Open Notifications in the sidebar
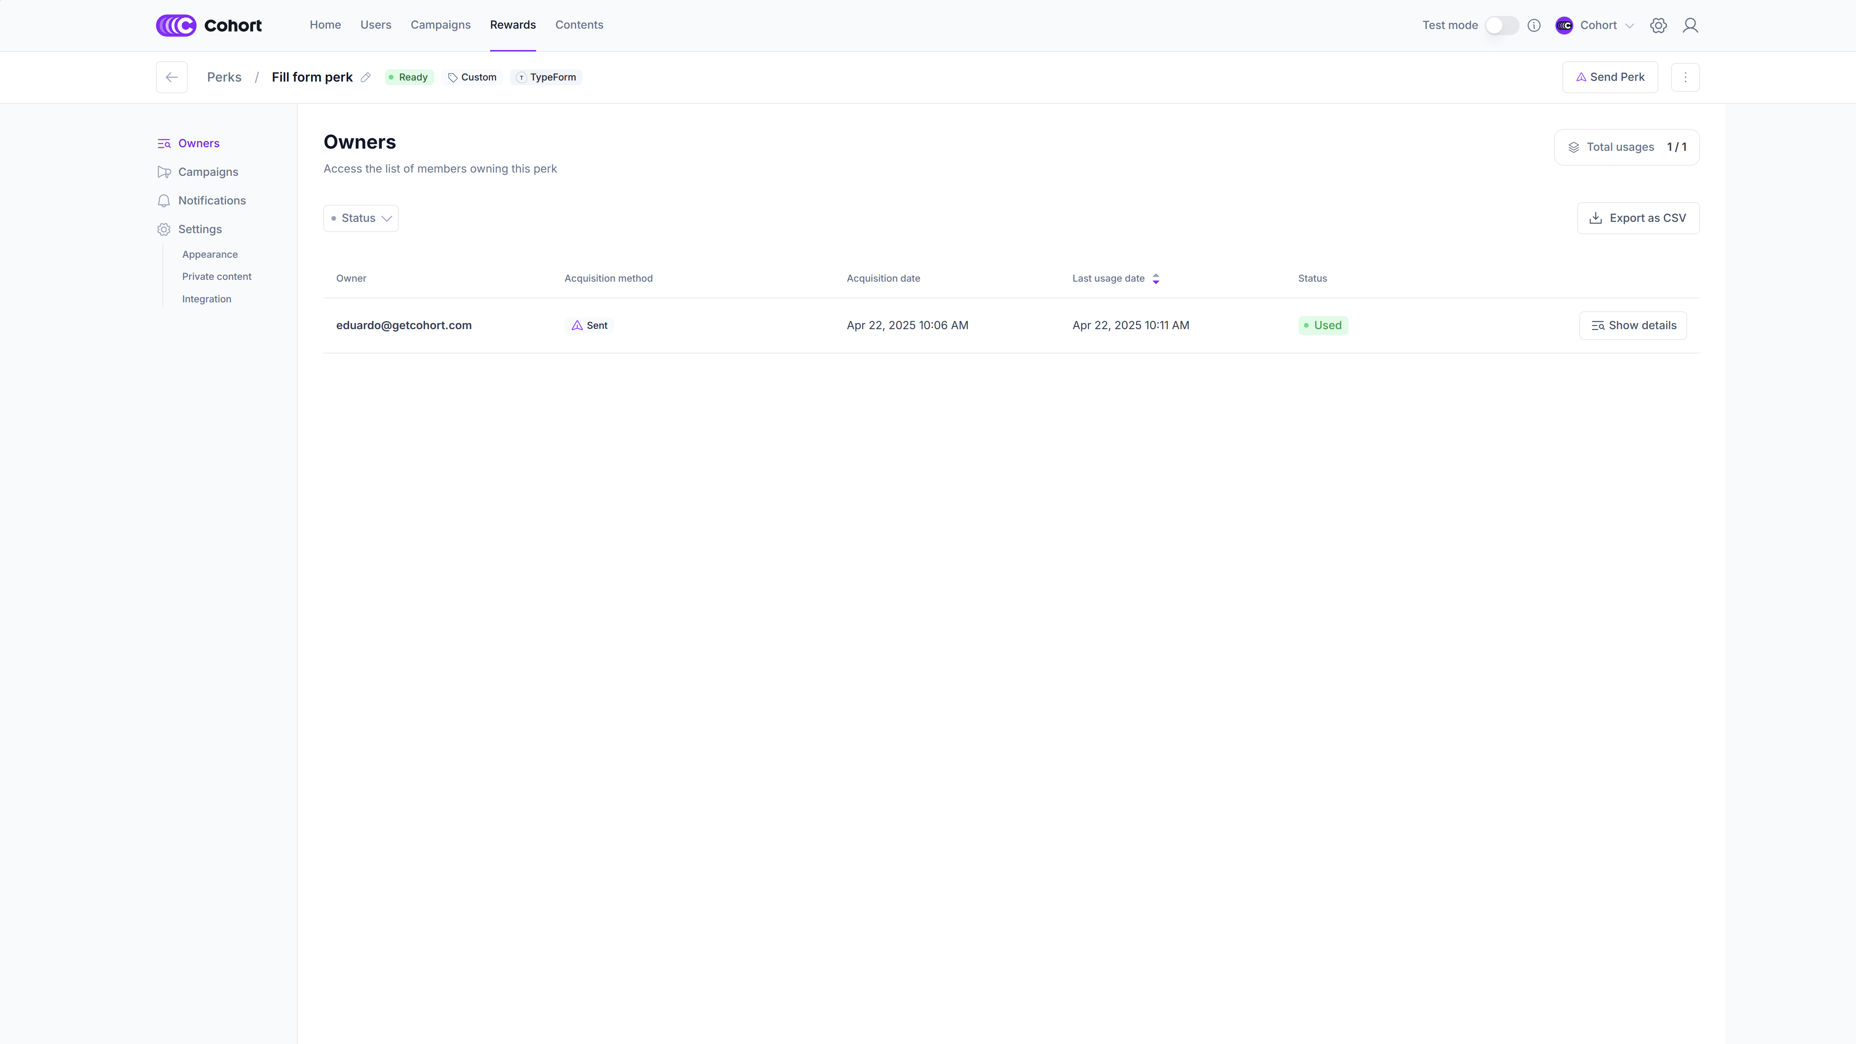 tap(212, 201)
